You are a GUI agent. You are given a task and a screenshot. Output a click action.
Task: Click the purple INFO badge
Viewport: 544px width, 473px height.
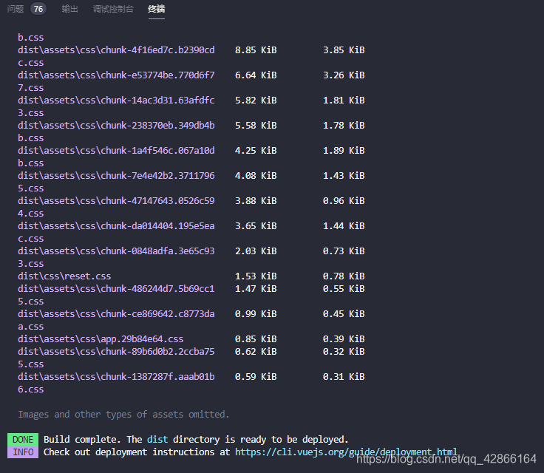coord(23,452)
